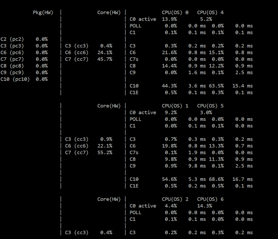Viewport: 278px width, 239px height.
Task: Click the Core(HW) header beside CPU(OS) 0
Action: click(x=109, y=13)
